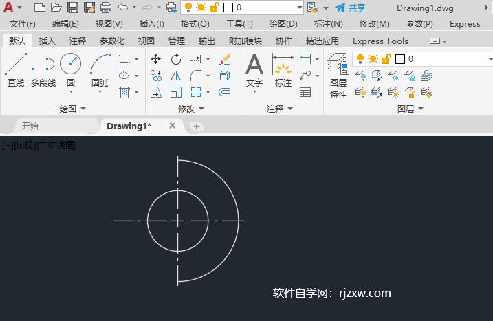Click white layer color swatch in ribbon layer dropdown

(x=400, y=59)
